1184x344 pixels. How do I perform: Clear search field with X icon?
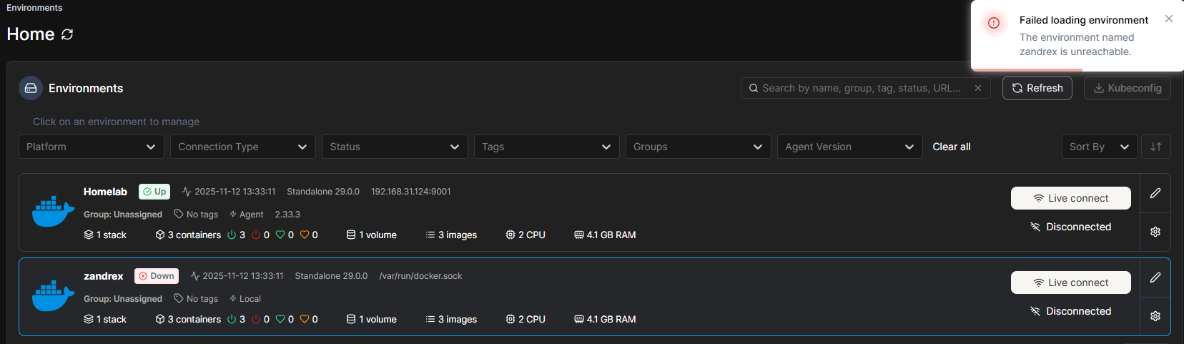pos(977,88)
